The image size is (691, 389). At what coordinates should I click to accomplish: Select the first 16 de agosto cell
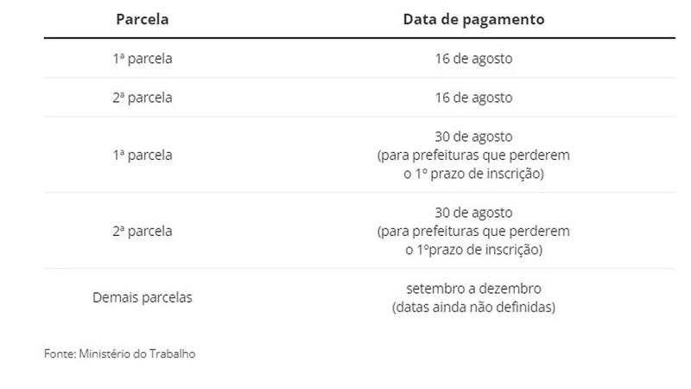tap(473, 58)
